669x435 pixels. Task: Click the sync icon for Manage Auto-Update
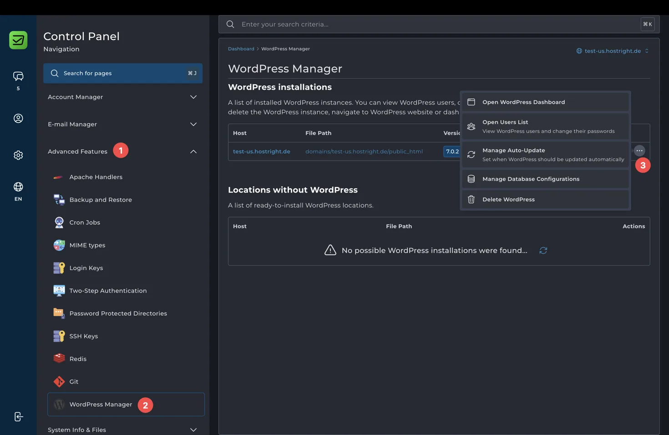click(471, 155)
